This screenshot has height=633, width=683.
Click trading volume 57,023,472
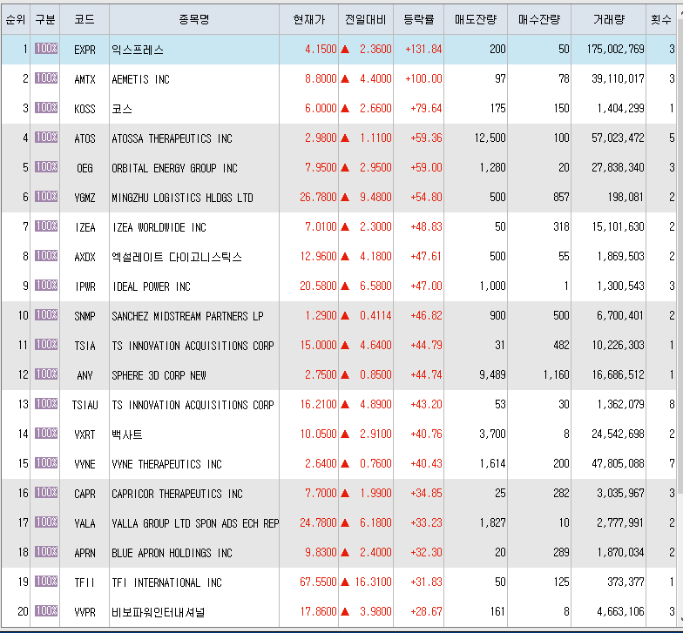click(618, 138)
